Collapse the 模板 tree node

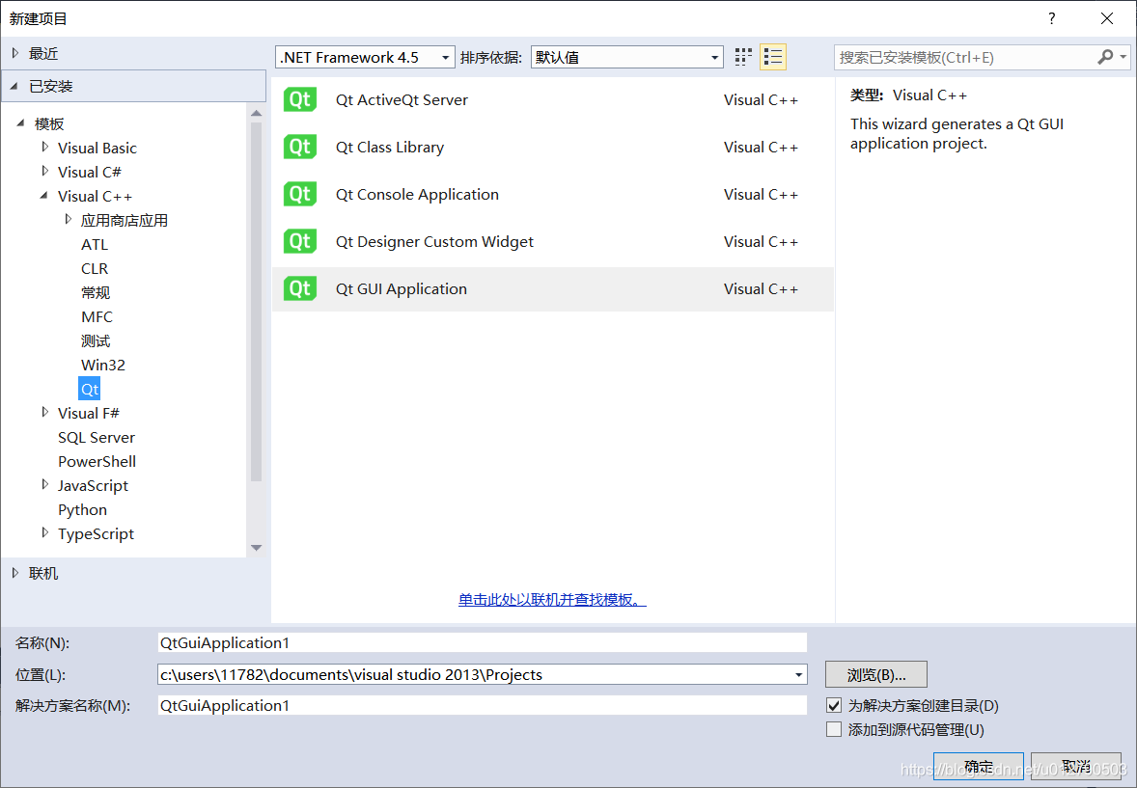click(20, 123)
